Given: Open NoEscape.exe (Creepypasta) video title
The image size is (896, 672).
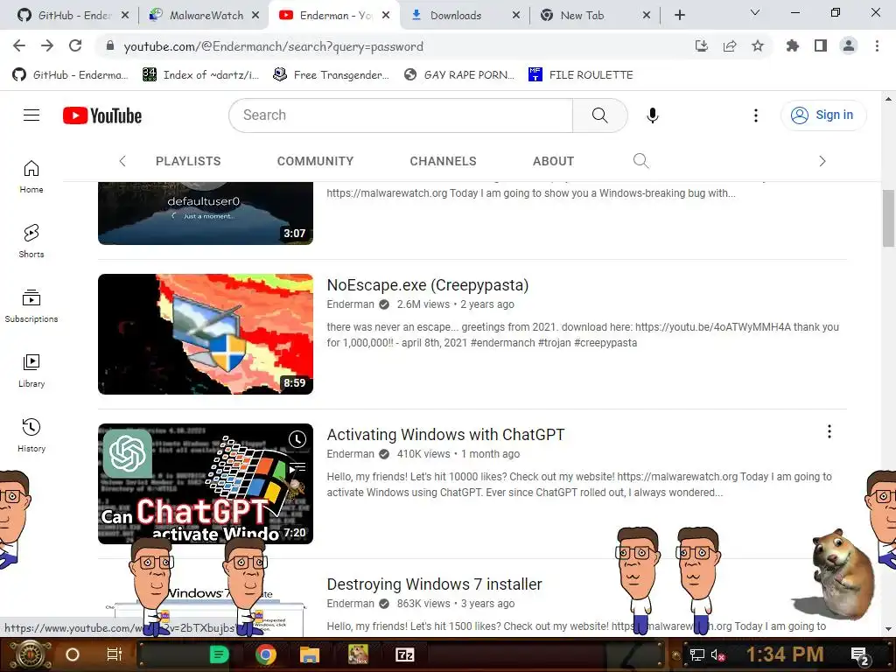Looking at the screenshot, I should pyautogui.click(x=427, y=284).
